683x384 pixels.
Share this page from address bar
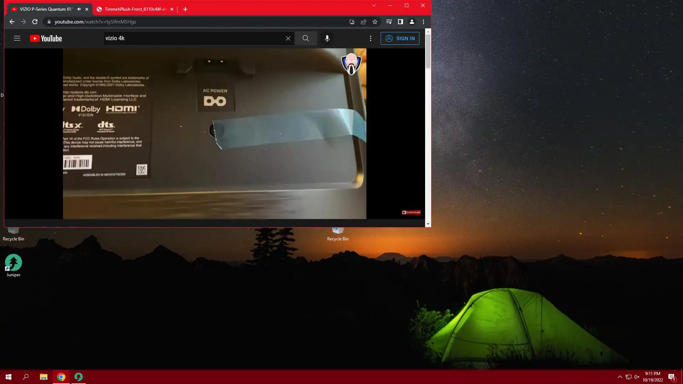[364, 22]
